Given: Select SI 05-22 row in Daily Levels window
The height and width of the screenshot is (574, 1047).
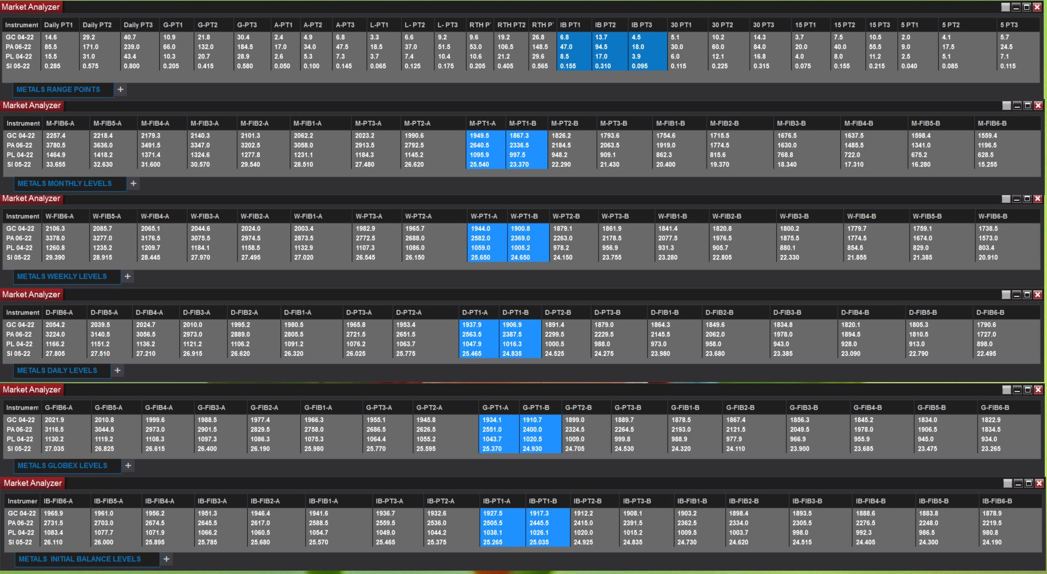Looking at the screenshot, I should (x=522, y=354).
